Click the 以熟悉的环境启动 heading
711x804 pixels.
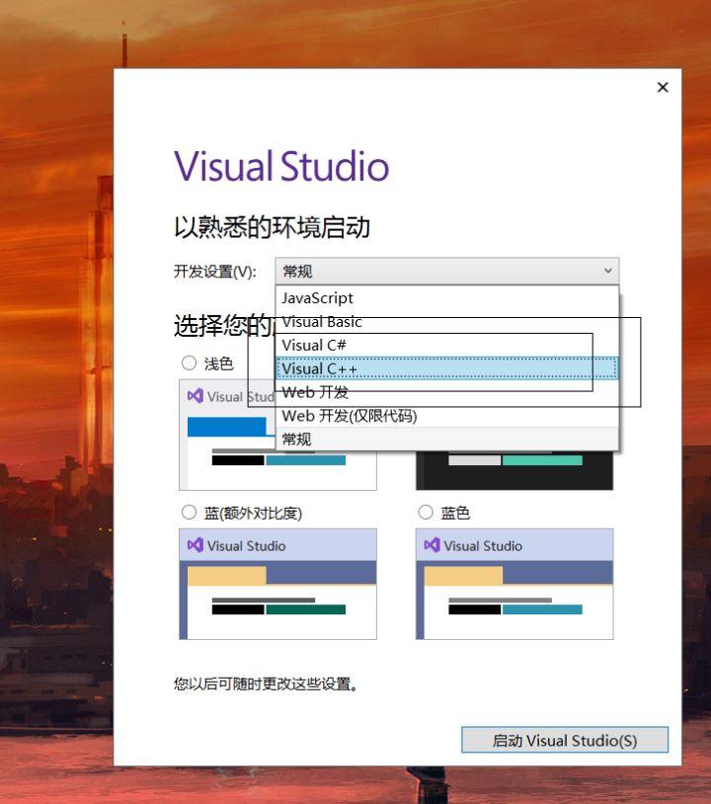pyautogui.click(x=272, y=227)
